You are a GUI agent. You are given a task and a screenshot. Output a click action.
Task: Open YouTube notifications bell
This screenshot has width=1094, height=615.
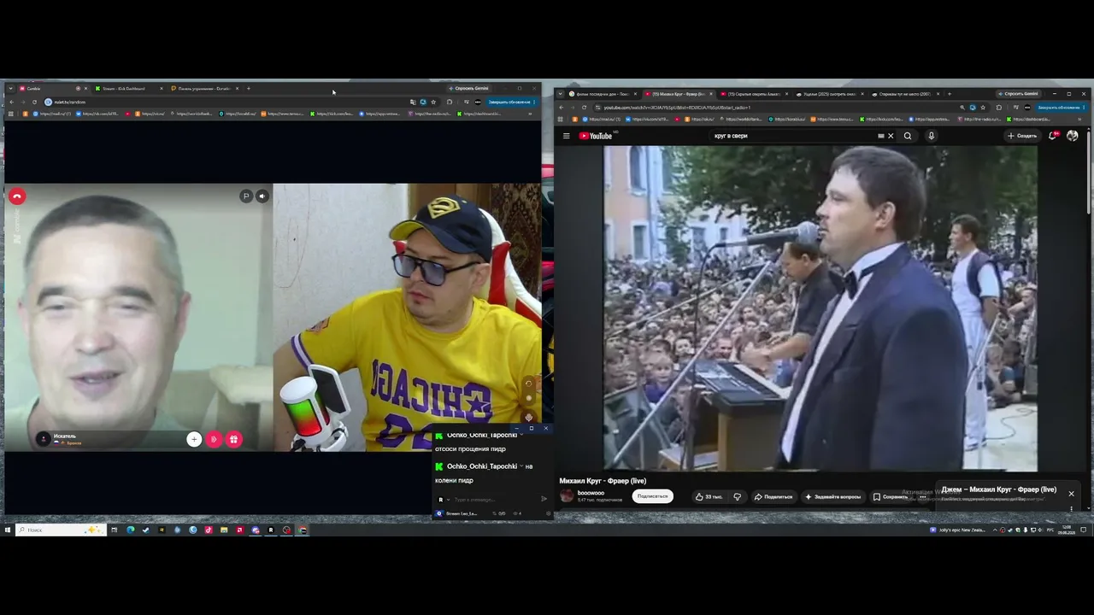pos(1053,136)
